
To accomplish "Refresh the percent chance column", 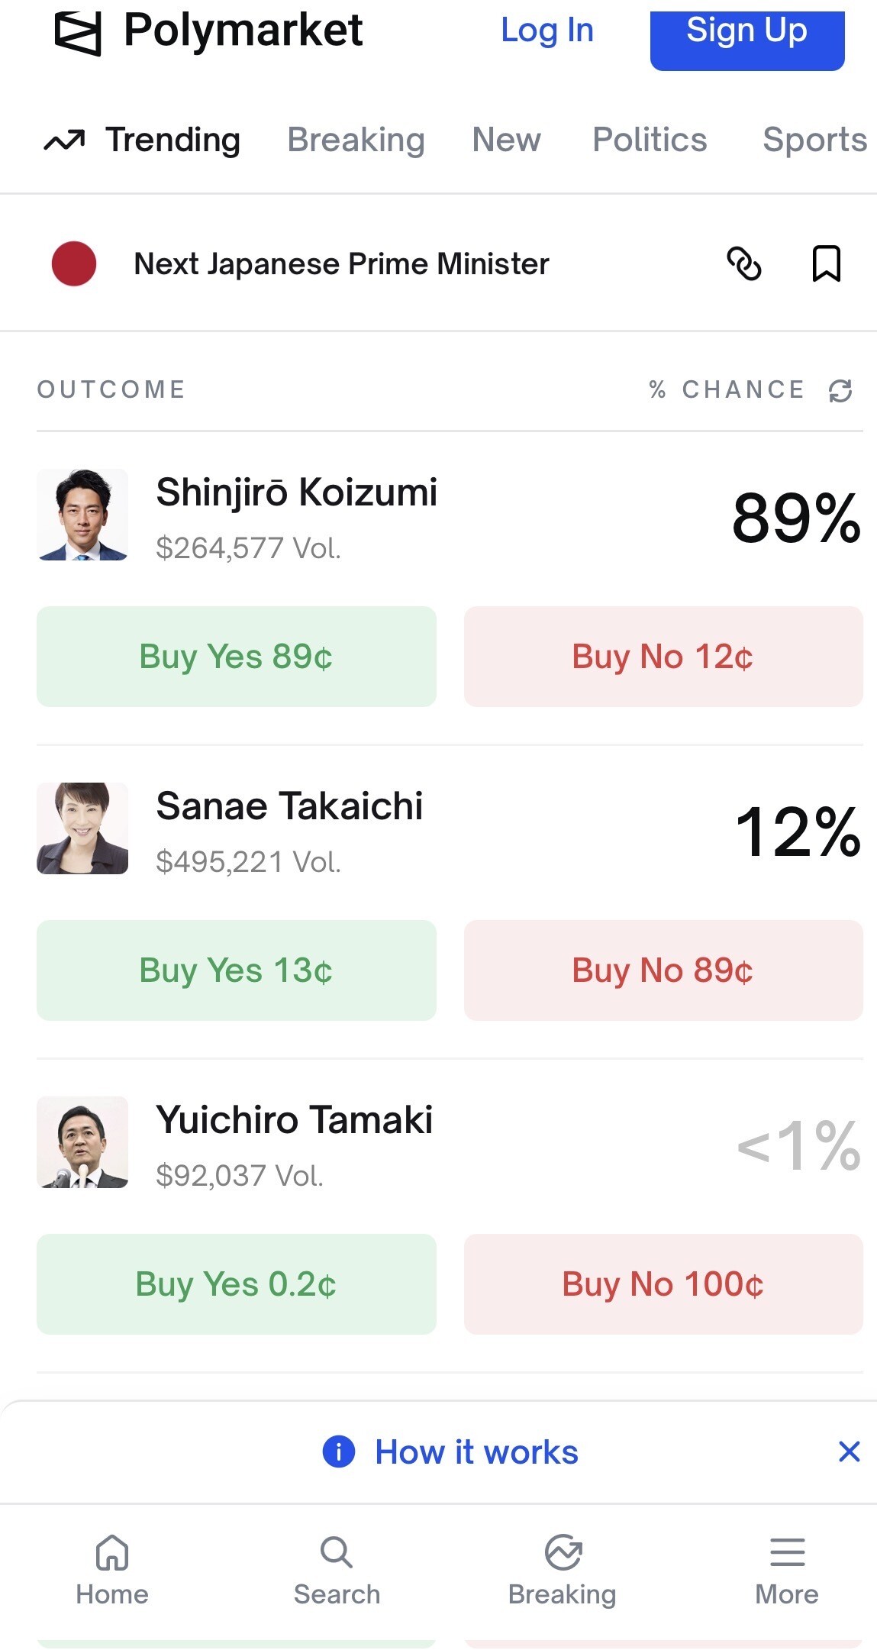I will pos(840,391).
